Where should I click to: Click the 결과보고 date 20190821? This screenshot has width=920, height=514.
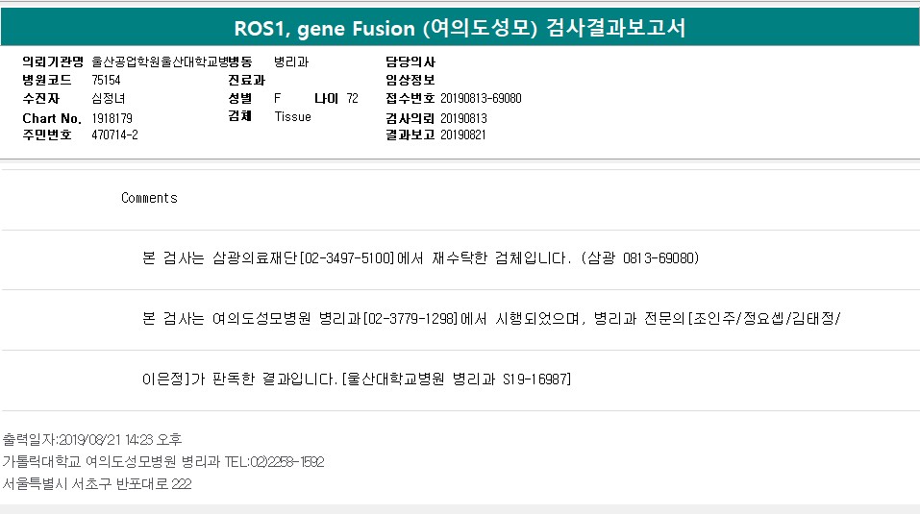[463, 135]
